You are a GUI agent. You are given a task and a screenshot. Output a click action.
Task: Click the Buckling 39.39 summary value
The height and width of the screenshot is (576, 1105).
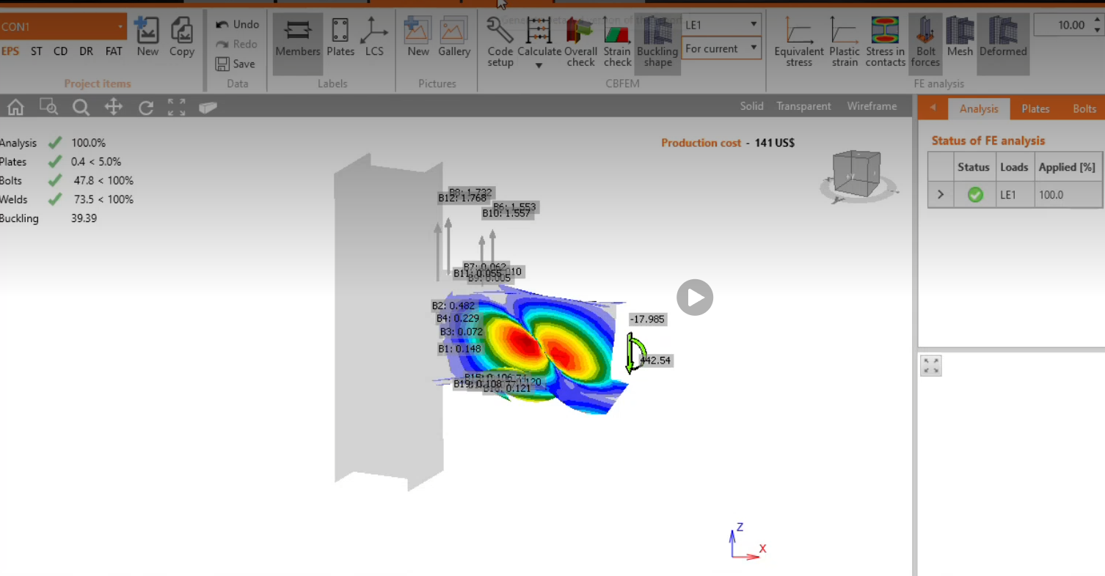coord(84,218)
